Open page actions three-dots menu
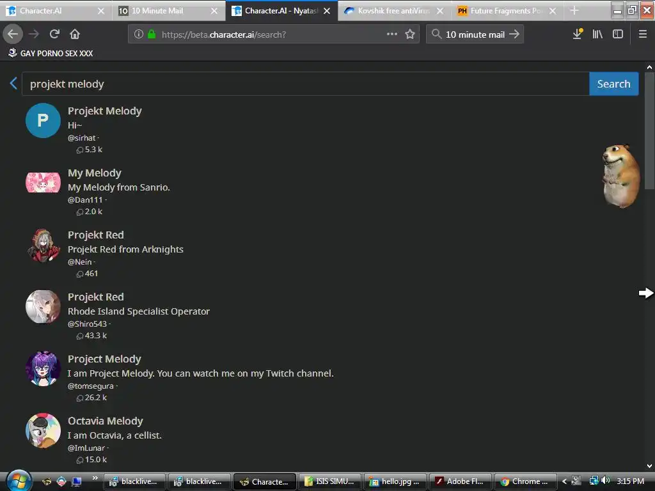 (x=392, y=35)
